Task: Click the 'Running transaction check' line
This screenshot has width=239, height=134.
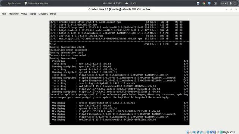Action: tap(67, 47)
